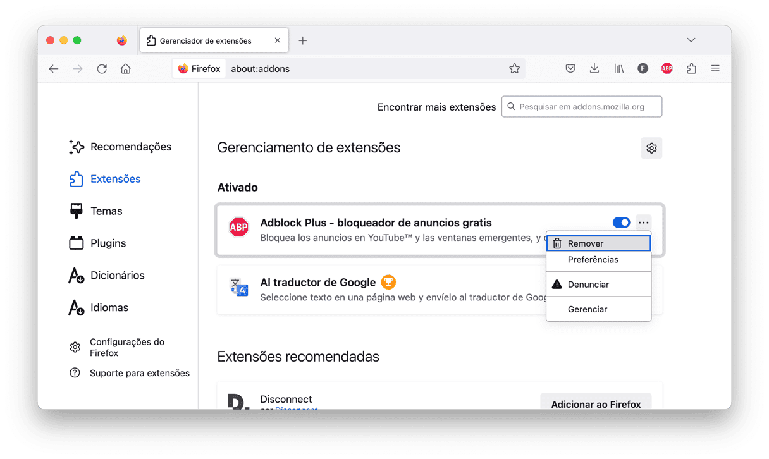List all tabs with the chevron

click(x=691, y=40)
